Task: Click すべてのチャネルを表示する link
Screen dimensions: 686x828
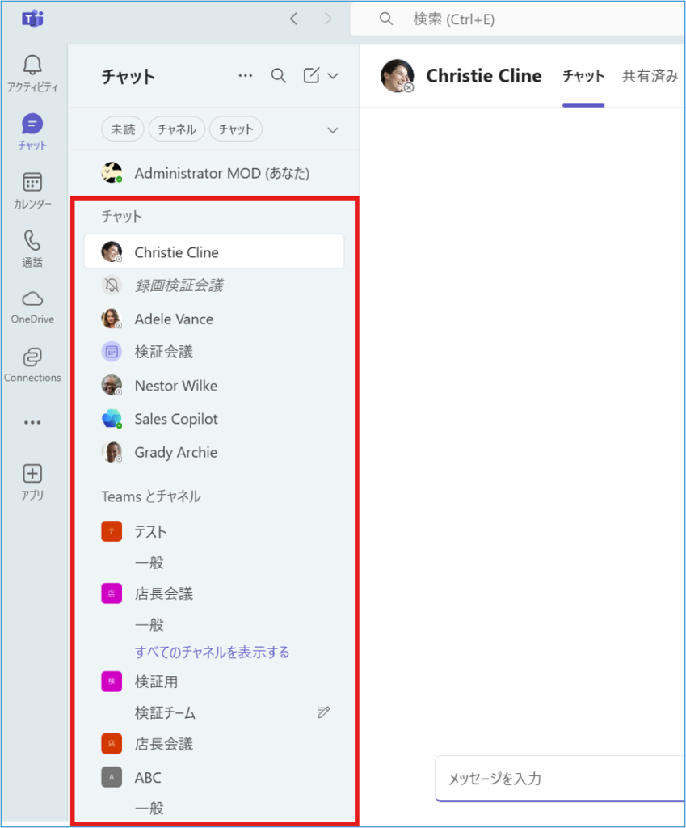Action: (x=213, y=653)
